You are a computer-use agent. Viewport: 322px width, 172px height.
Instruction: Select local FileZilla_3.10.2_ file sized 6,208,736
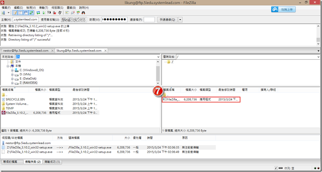pyautogui.click(x=50, y=113)
